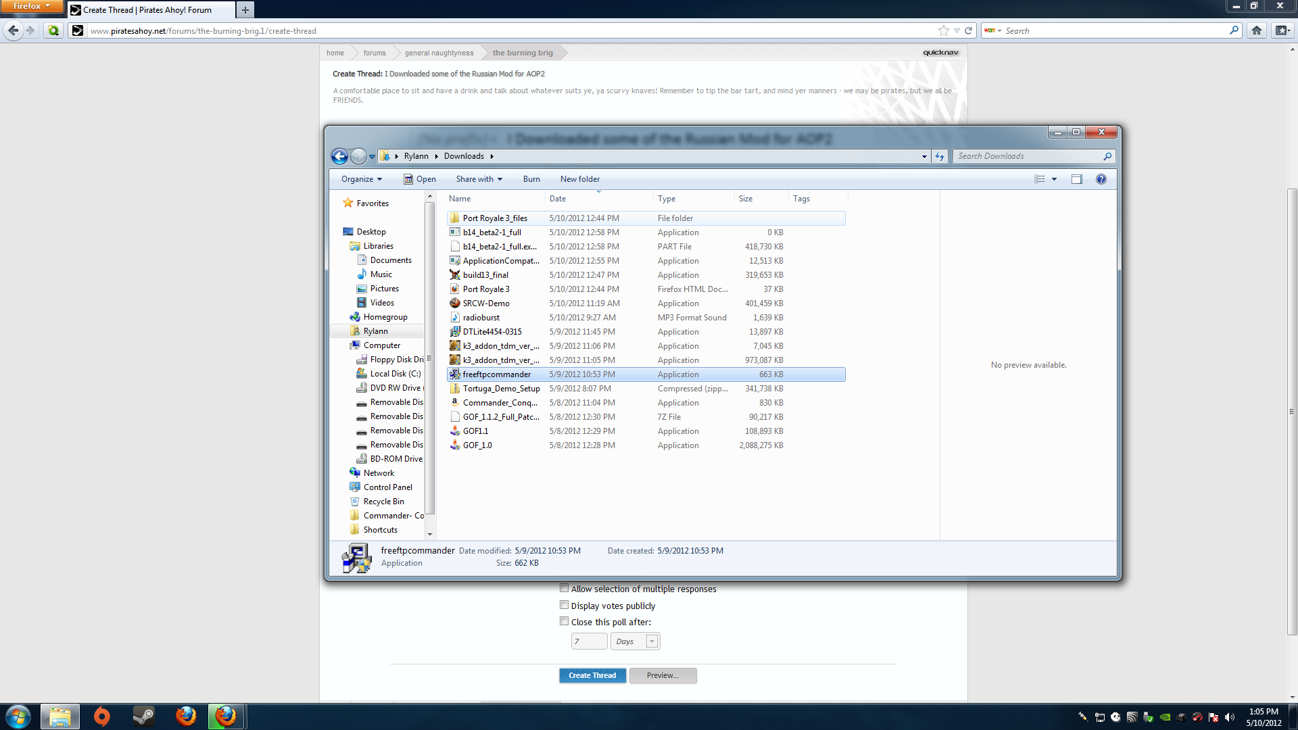Select the SRCW-Demo file icon
This screenshot has width=1298, height=730.
[x=455, y=303]
